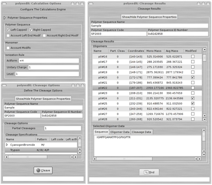Click Show/Hide Polymer Sequence Properties in Cleavage Options
This screenshot has width=212, height=185.
(43, 99)
